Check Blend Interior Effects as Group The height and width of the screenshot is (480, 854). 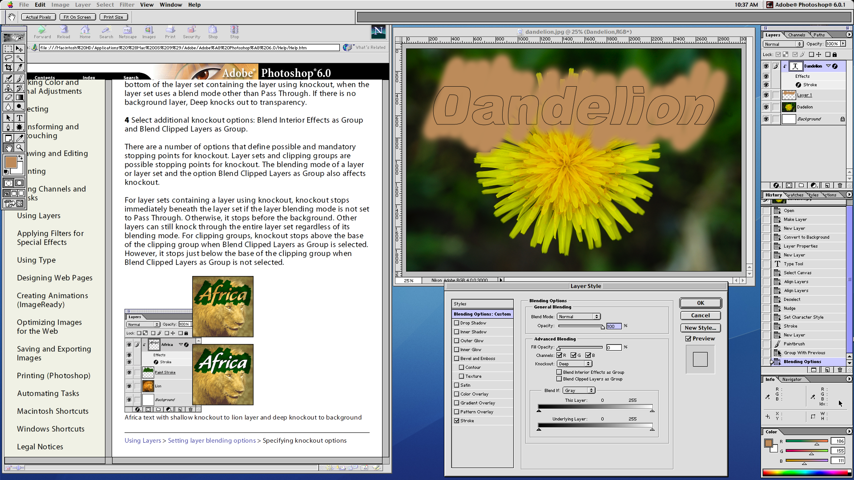tap(560, 372)
